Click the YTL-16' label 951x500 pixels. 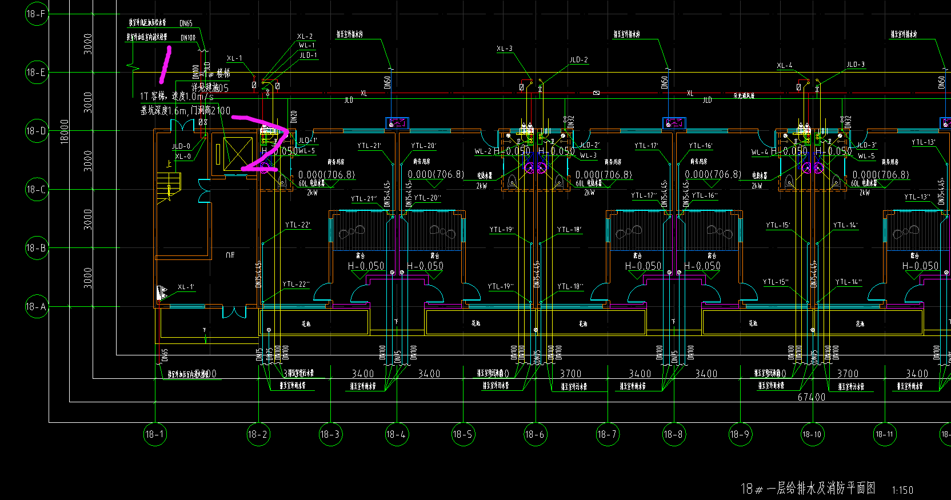(x=701, y=146)
